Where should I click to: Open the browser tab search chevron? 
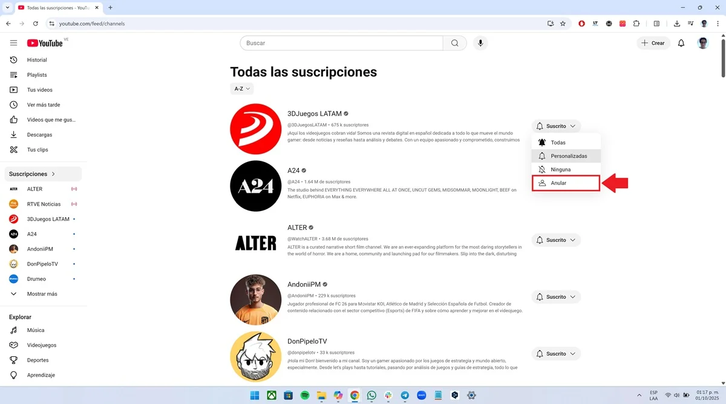(6, 8)
